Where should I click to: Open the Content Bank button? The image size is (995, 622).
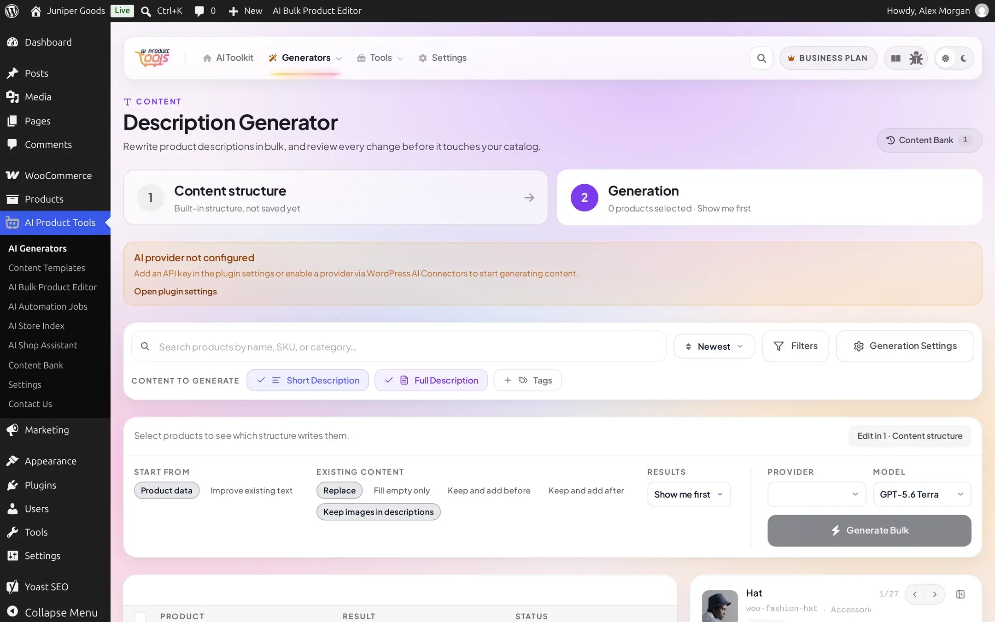pyautogui.click(x=929, y=140)
